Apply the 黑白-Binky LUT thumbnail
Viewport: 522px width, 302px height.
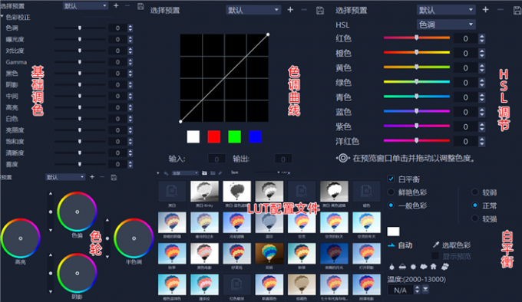coord(204,192)
